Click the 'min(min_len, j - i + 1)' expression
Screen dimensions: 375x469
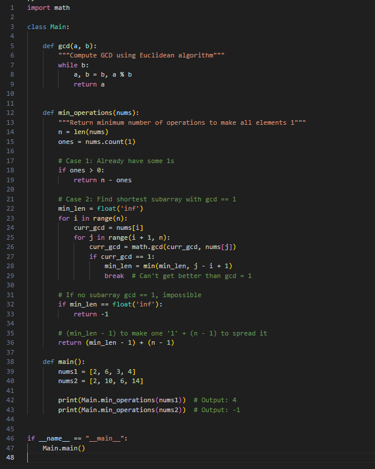coord(188,266)
